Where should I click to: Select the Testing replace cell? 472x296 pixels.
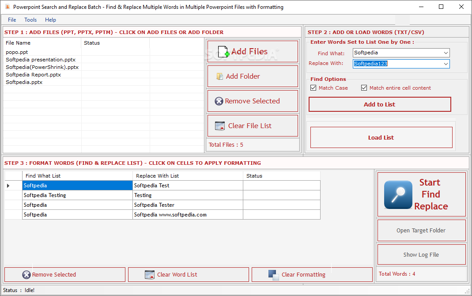tap(188, 195)
